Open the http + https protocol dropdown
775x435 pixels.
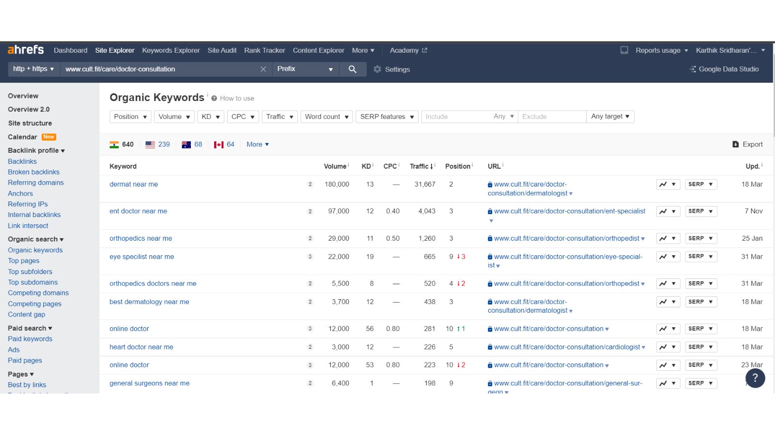click(33, 69)
